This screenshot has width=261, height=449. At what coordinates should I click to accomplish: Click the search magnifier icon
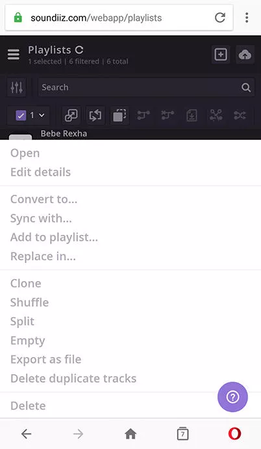pos(246,87)
